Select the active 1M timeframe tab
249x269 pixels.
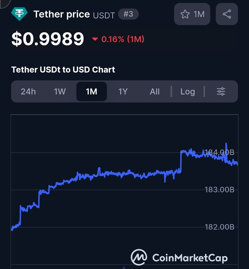(92, 91)
